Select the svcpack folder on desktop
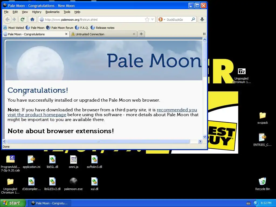This screenshot has height=207, width=276. [263, 118]
